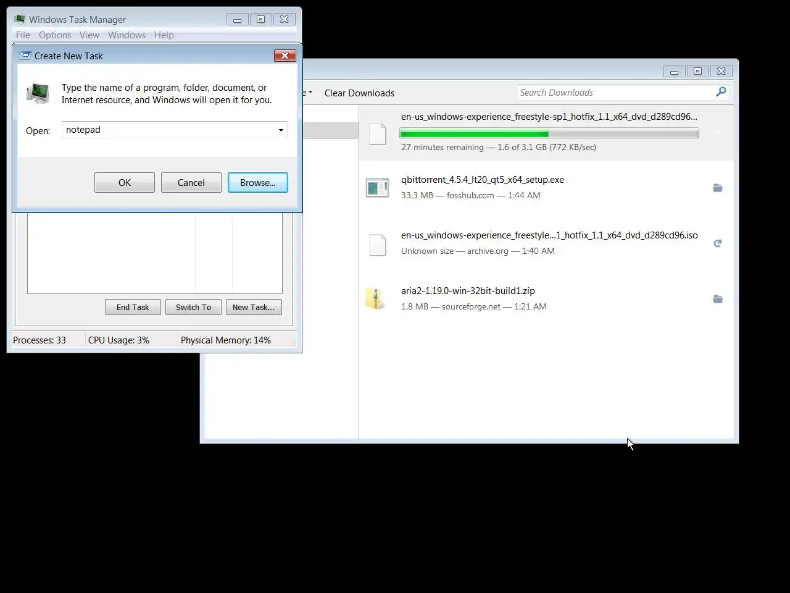Select the ISO entry from archive.org
Screen dimensions: 790x593
(x=546, y=243)
